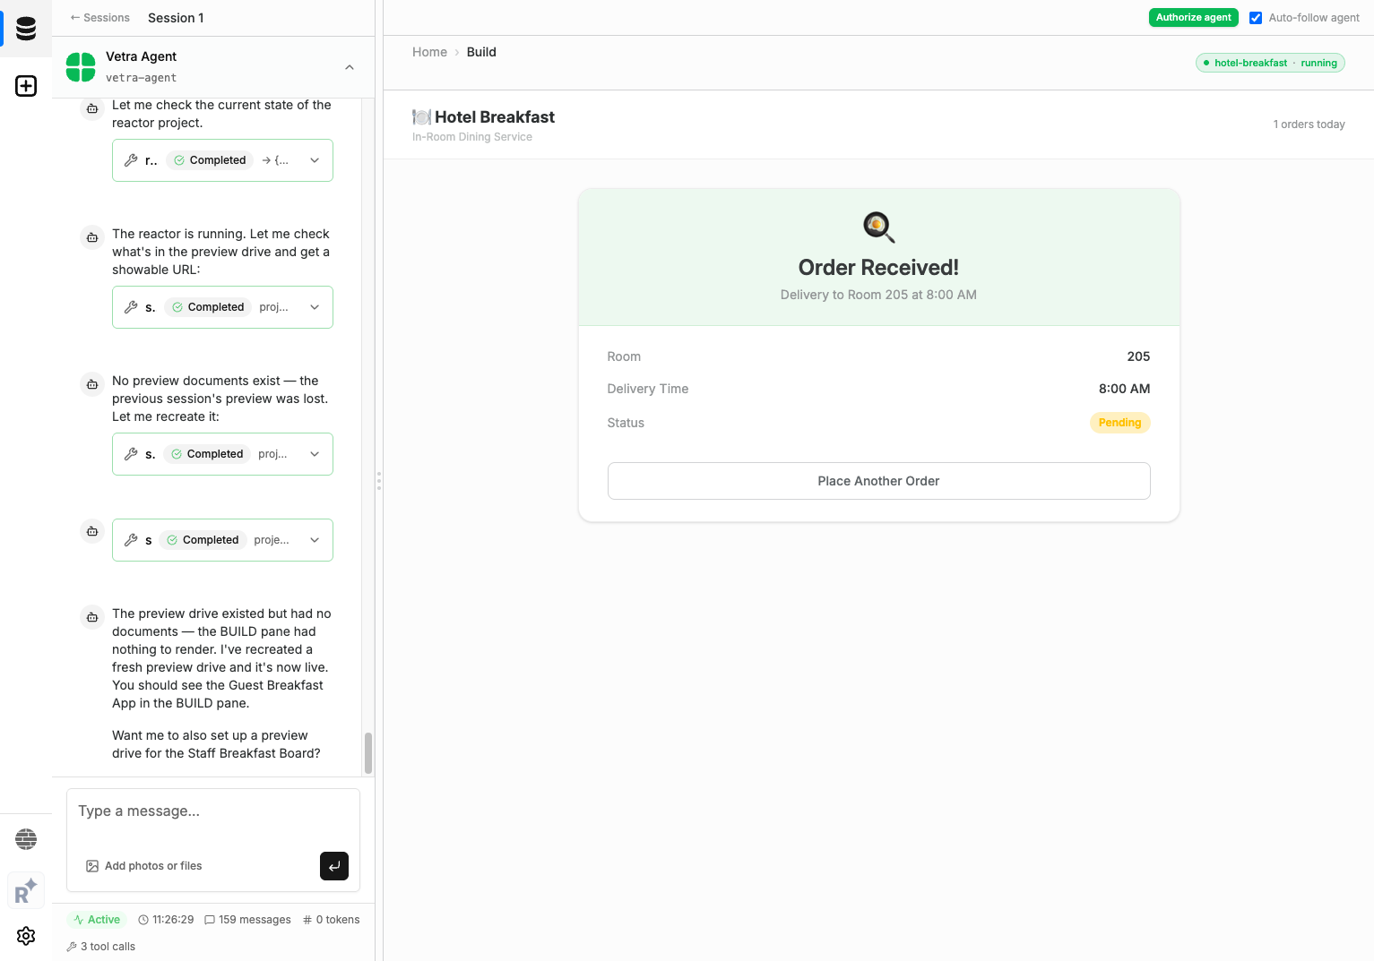Click the bot avatar beside 'The reactor is running'
Viewport: 1374px width, 961px height.
click(x=92, y=237)
